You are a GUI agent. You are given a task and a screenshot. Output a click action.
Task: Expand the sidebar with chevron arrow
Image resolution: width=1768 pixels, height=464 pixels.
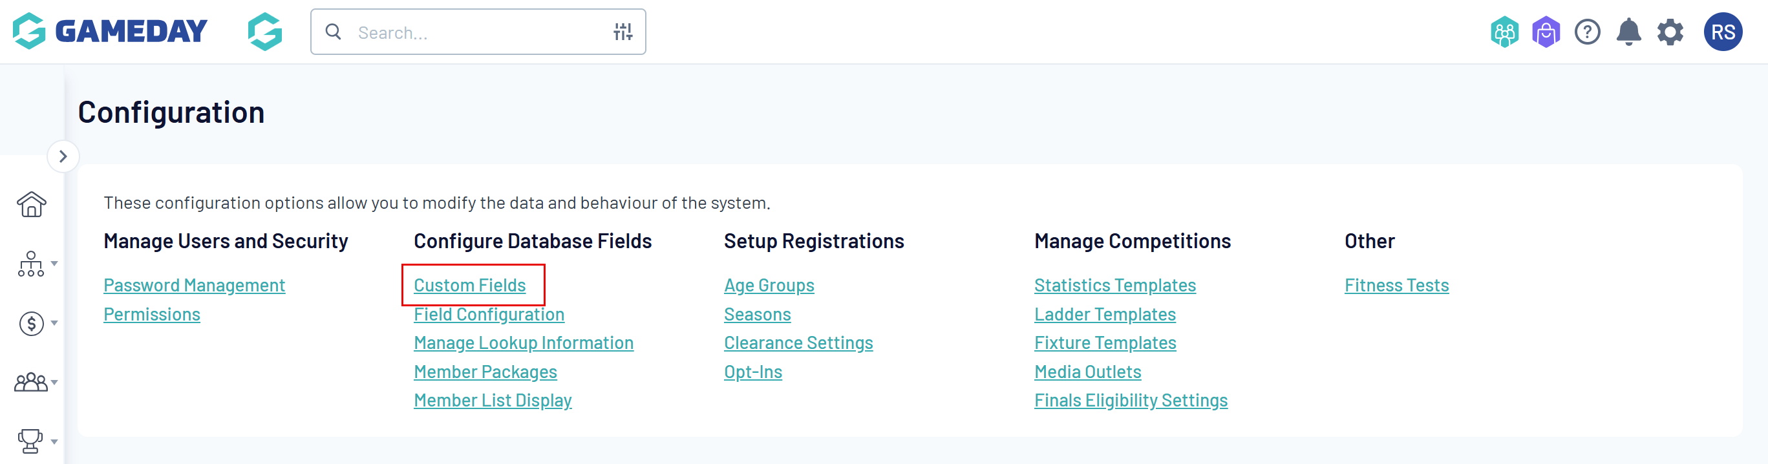(63, 156)
